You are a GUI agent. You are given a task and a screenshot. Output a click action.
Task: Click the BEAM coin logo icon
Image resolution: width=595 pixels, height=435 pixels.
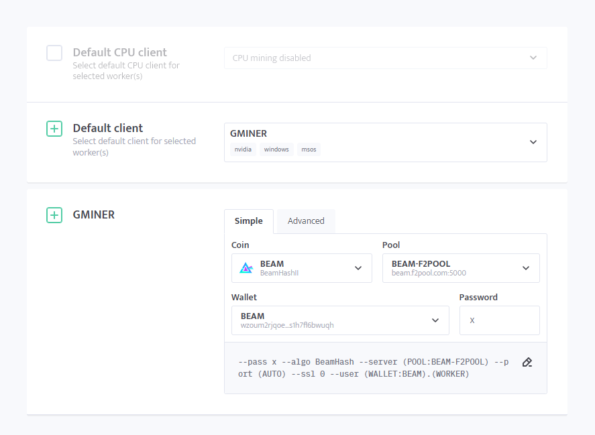(x=246, y=268)
